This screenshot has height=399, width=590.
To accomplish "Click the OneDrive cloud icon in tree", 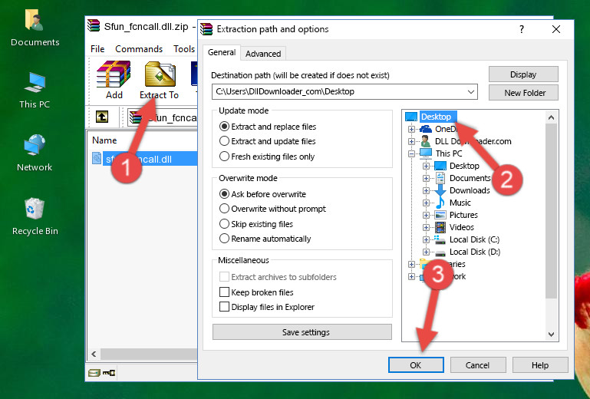I will coord(426,129).
